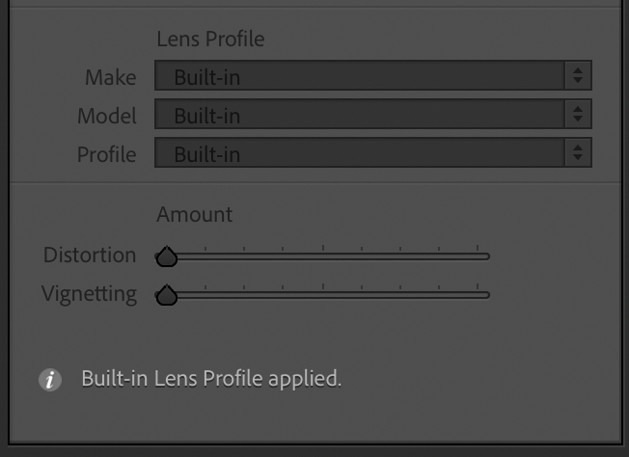Click the middle of the Vignetting slider track
Image resolution: width=629 pixels, height=457 pixels.
coord(324,295)
